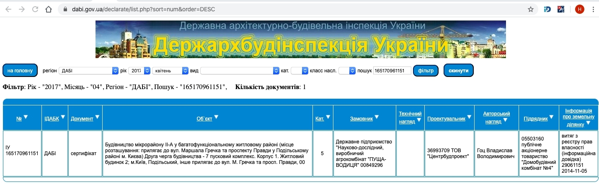Screen dimensions: 599x184
Task: Open the browser three-dot menu
Action: pyautogui.click(x=592, y=9)
